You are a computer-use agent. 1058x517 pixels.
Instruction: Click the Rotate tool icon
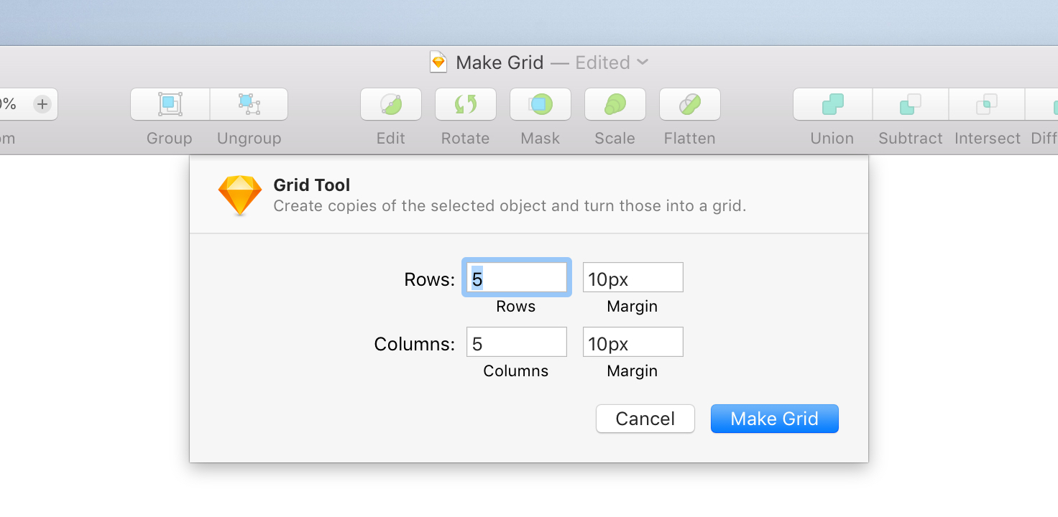pos(465,104)
